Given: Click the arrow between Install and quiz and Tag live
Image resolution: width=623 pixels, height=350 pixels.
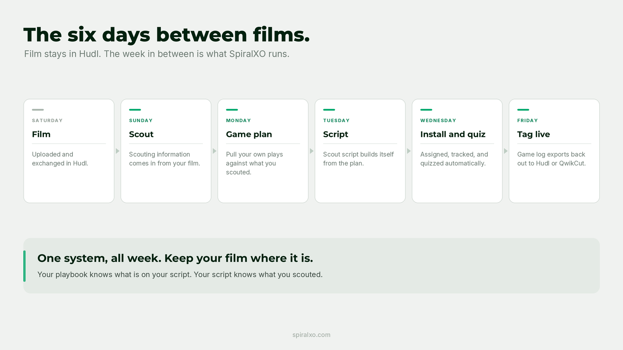Looking at the screenshot, I should 506,151.
